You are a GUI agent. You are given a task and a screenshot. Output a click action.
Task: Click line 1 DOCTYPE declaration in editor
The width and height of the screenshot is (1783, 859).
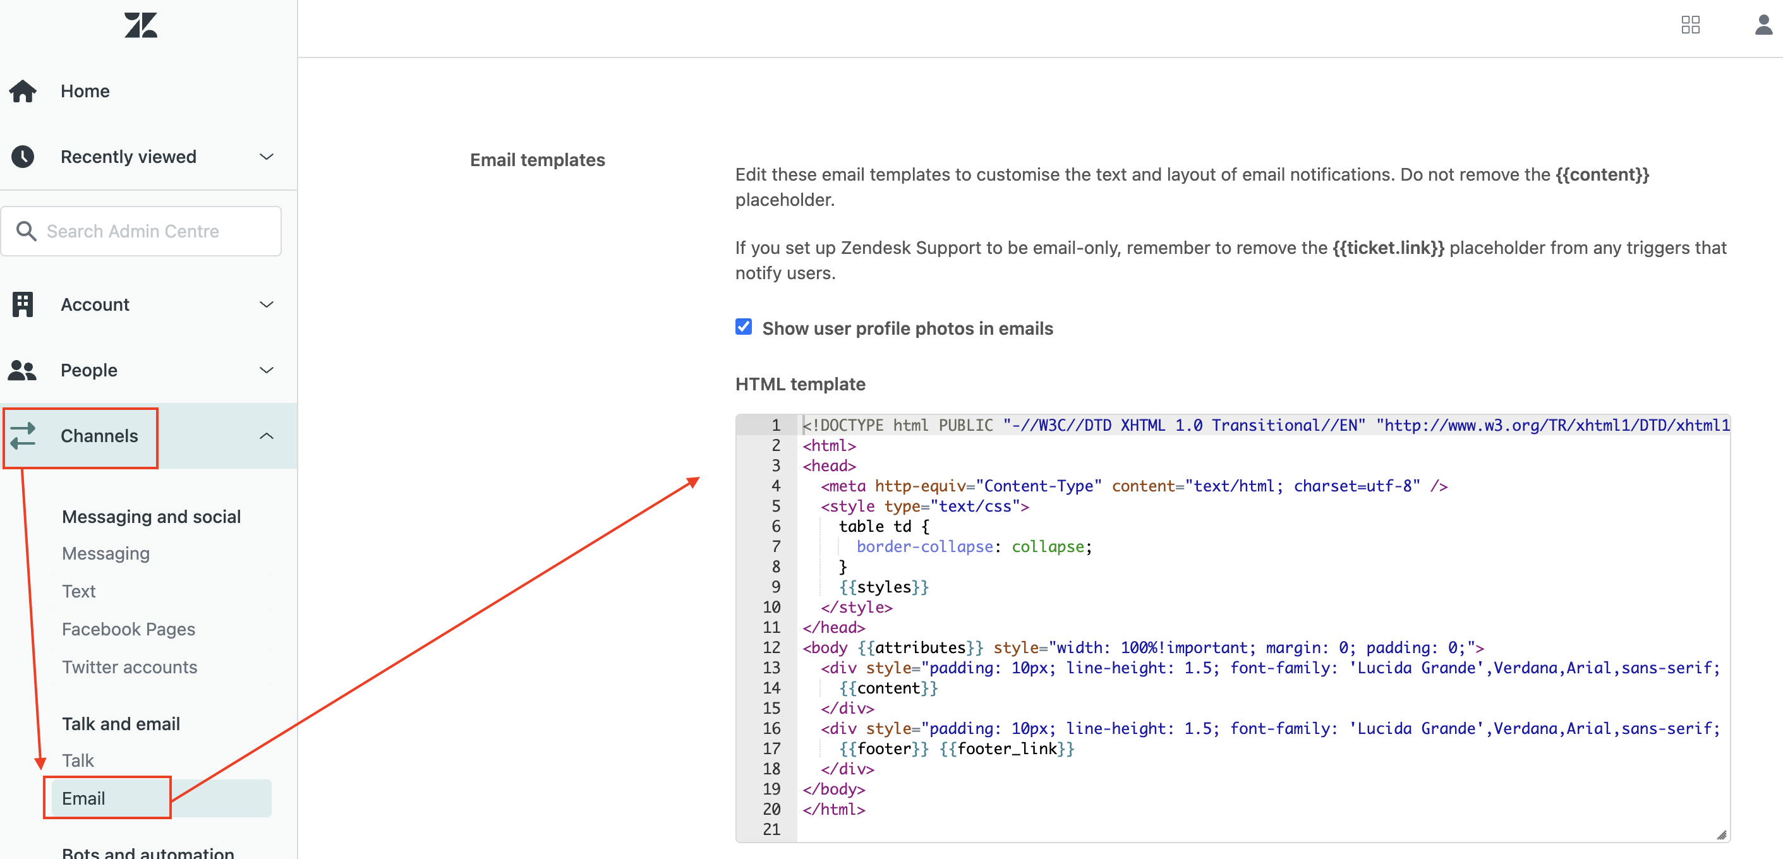tap(1266, 425)
